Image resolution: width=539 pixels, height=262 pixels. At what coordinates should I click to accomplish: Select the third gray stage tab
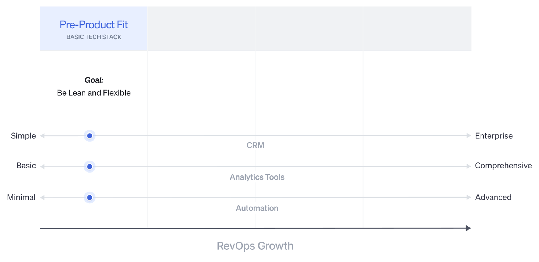click(x=309, y=28)
